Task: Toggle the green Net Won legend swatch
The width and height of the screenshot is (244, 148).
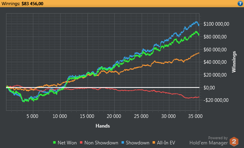Action: [x=54, y=142]
